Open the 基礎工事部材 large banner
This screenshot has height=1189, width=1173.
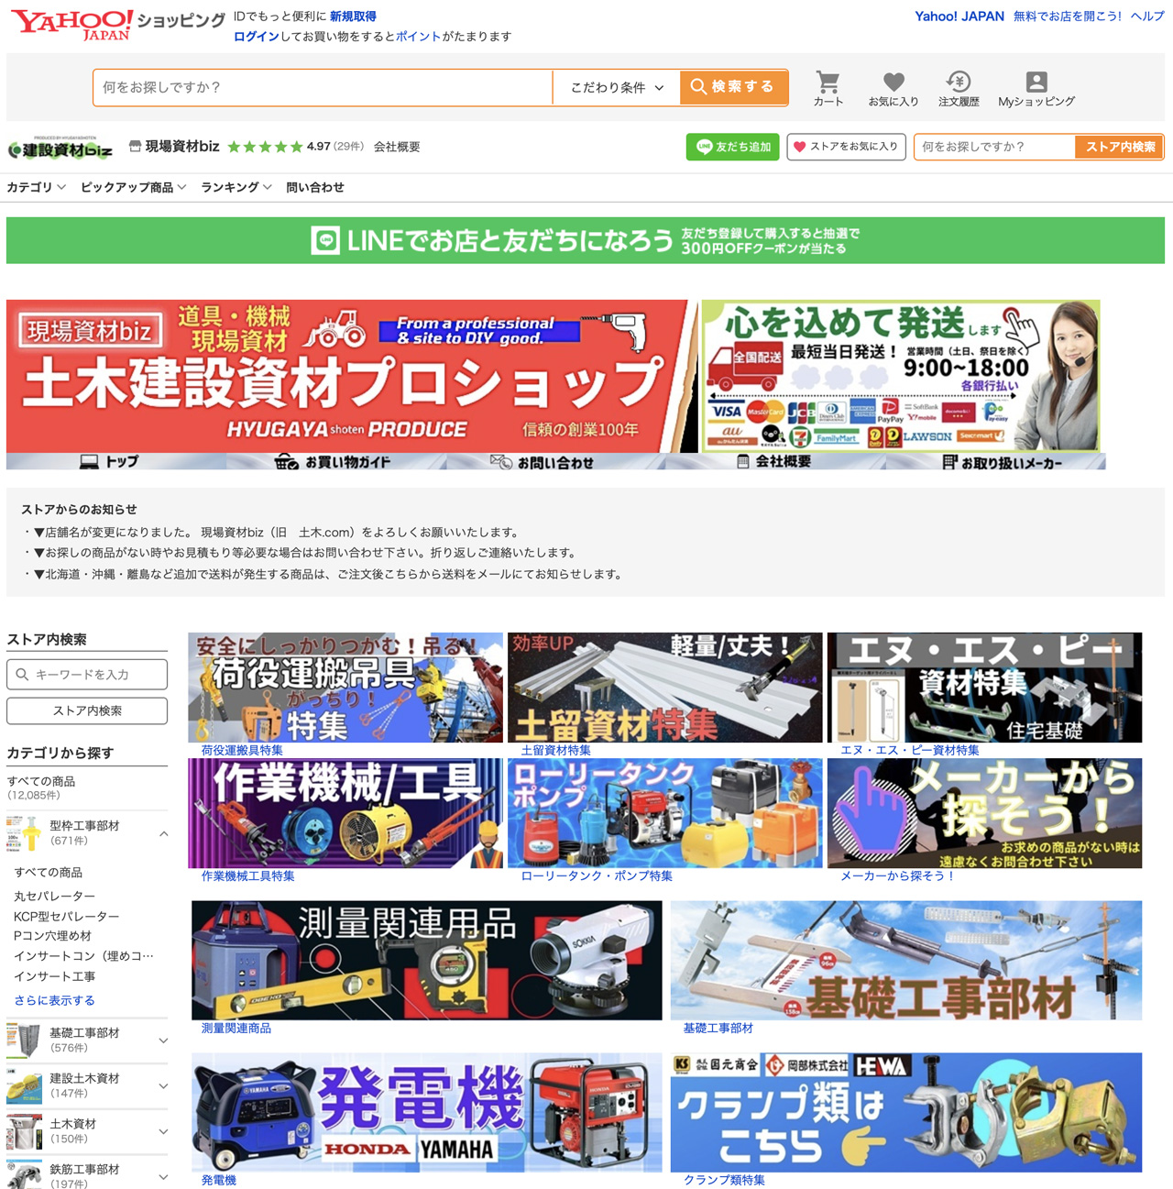(x=906, y=960)
